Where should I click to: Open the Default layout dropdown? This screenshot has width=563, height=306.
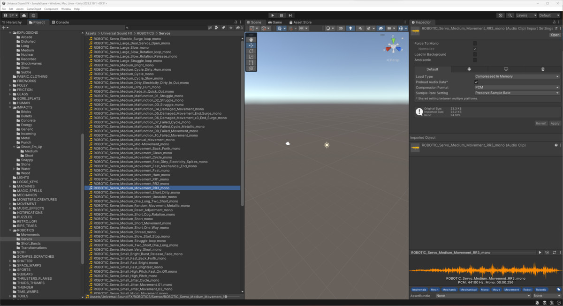pyautogui.click(x=548, y=15)
